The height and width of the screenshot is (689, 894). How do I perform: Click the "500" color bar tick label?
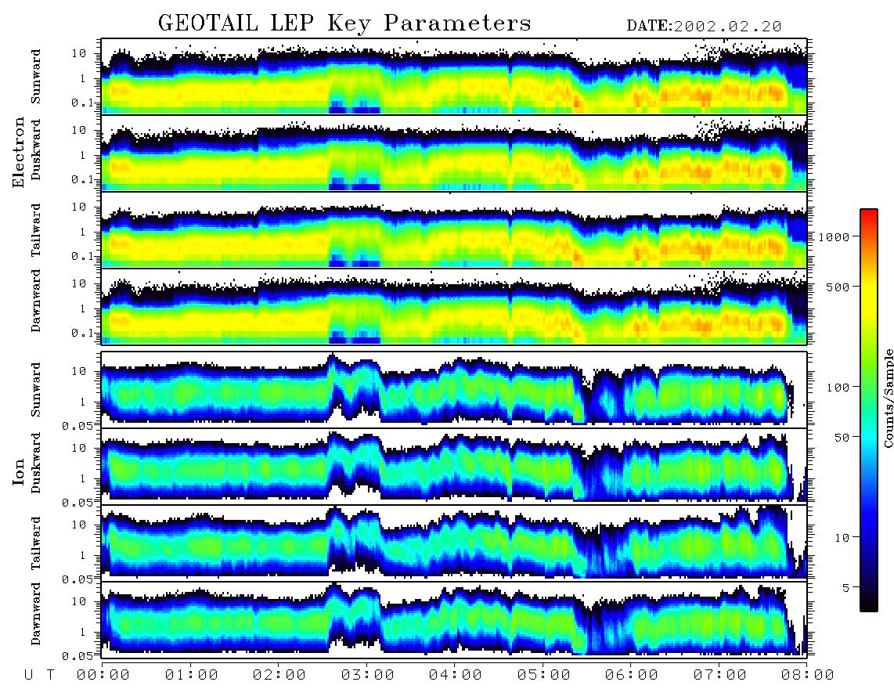point(838,287)
